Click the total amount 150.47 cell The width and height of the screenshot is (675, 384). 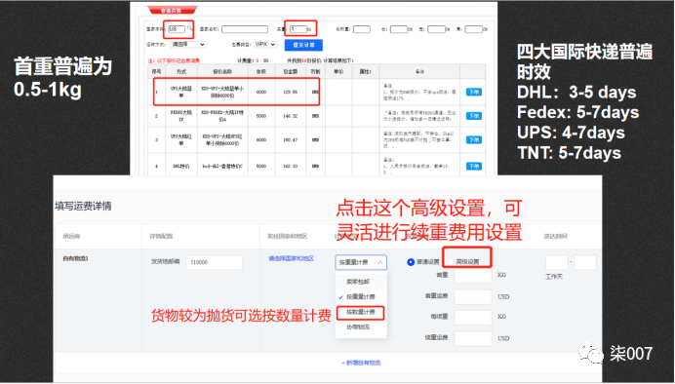(x=290, y=139)
